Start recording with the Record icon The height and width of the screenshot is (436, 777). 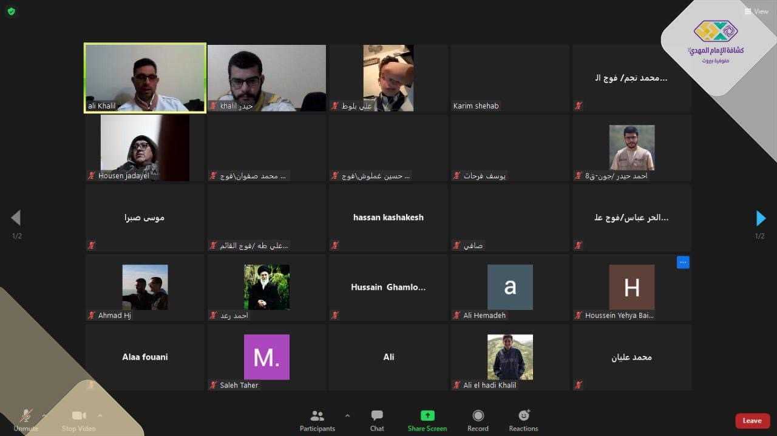coord(478,416)
